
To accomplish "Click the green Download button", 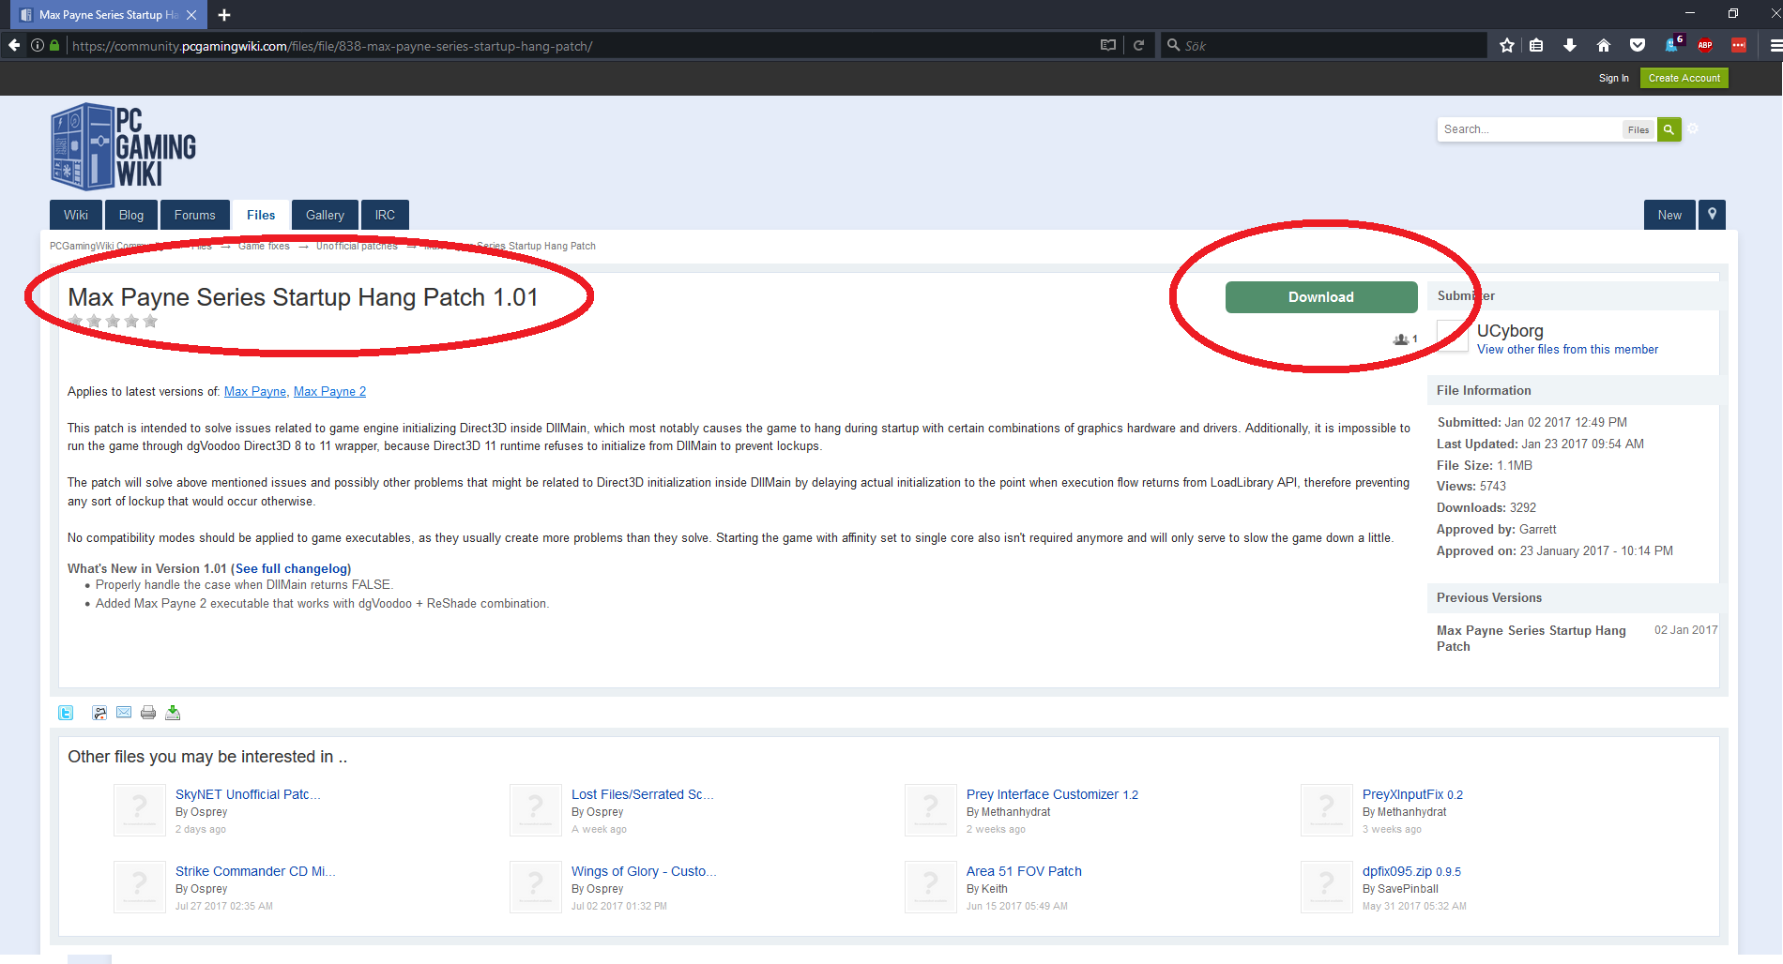I will click(1321, 297).
